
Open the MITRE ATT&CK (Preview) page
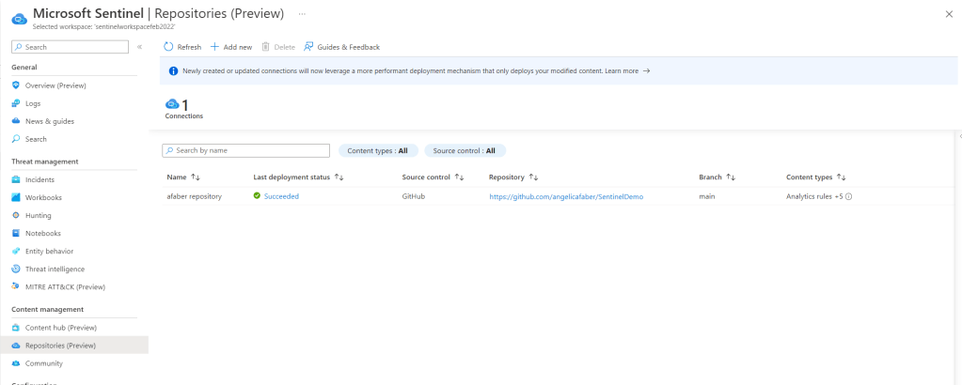click(65, 286)
